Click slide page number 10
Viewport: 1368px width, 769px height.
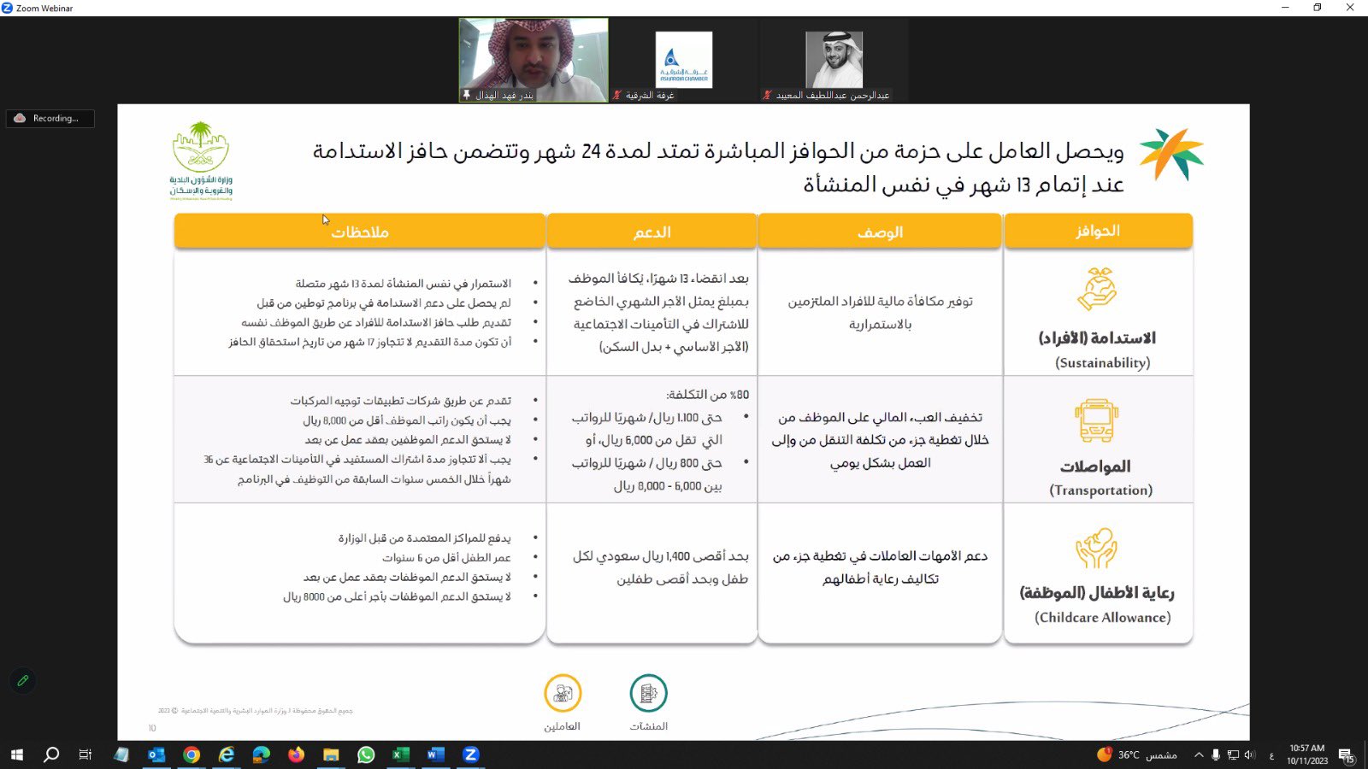click(x=152, y=729)
